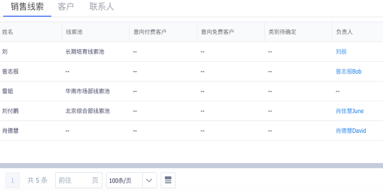
Task: Open owner link 肖德慧David
Action: point(351,131)
